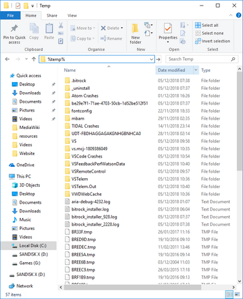This screenshot has width=243, height=299.
Task: Select the aria-debug-4232.log file
Action: point(91,202)
